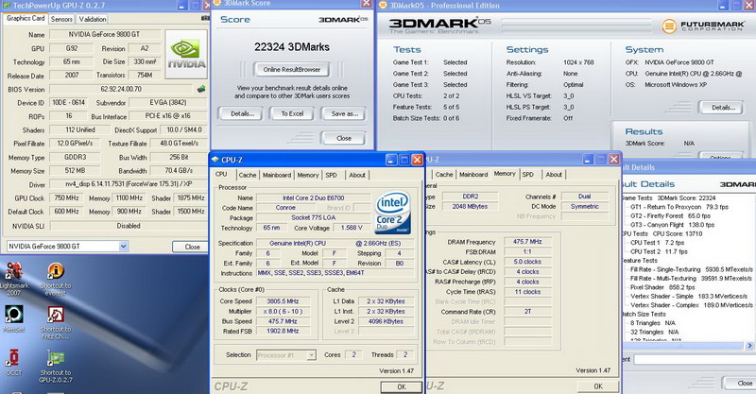Viewport: 756px width, 394px height.
Task: Open the GPU selection dropdown in GPU-Z
Action: (x=124, y=247)
